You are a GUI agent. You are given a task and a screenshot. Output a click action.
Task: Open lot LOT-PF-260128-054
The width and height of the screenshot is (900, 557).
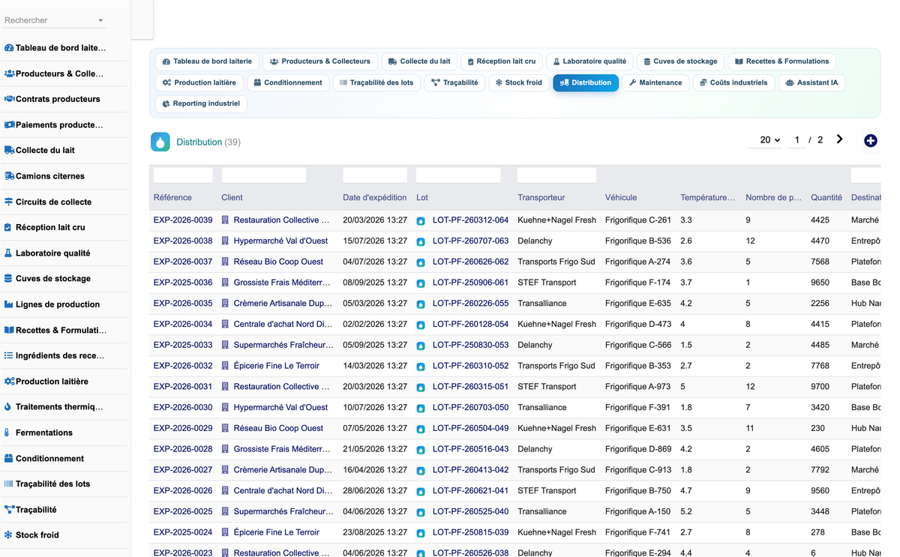[x=470, y=324]
